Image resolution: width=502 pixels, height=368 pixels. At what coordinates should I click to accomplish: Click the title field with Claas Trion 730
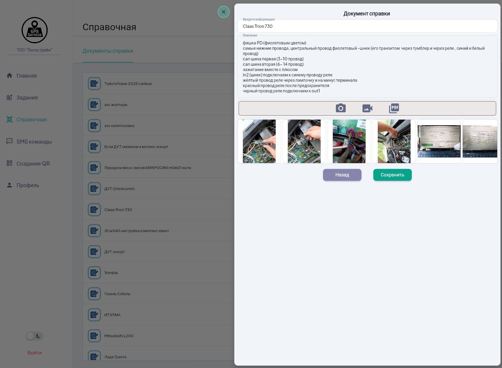(x=367, y=26)
